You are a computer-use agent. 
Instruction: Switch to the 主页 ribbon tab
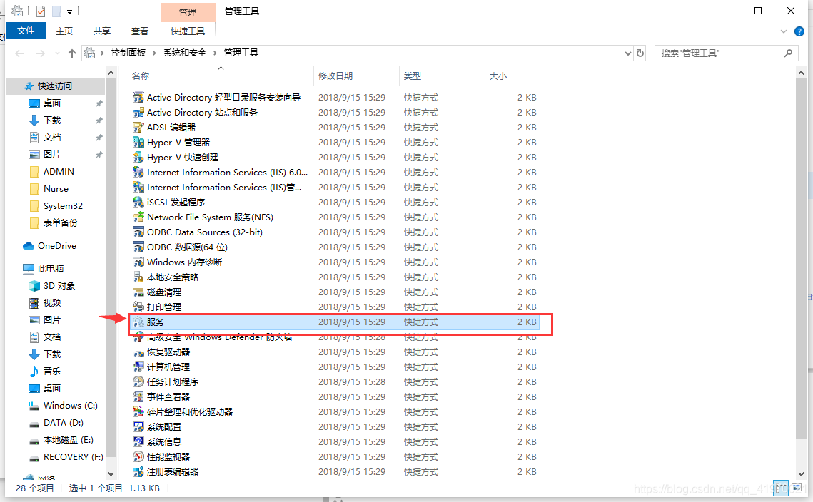[64, 31]
